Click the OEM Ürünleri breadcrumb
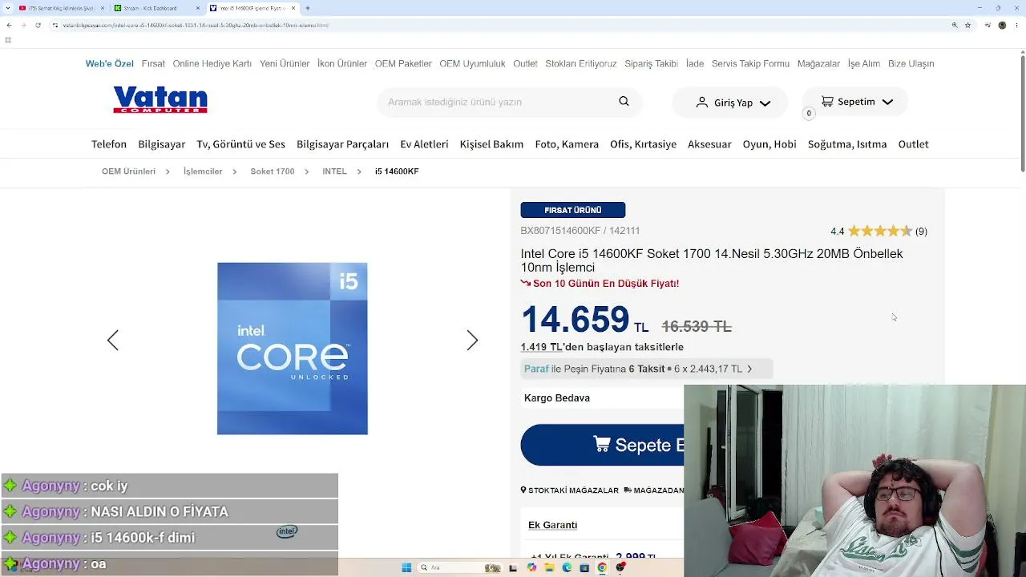Screen dimensions: 1026x577 (x=128, y=171)
